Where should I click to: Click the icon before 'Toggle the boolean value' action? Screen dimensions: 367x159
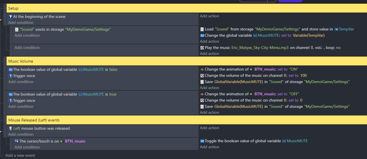click(x=202, y=141)
